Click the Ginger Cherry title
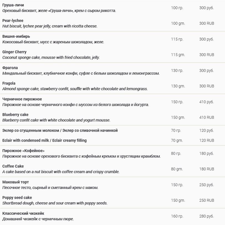 tap(14, 52)
